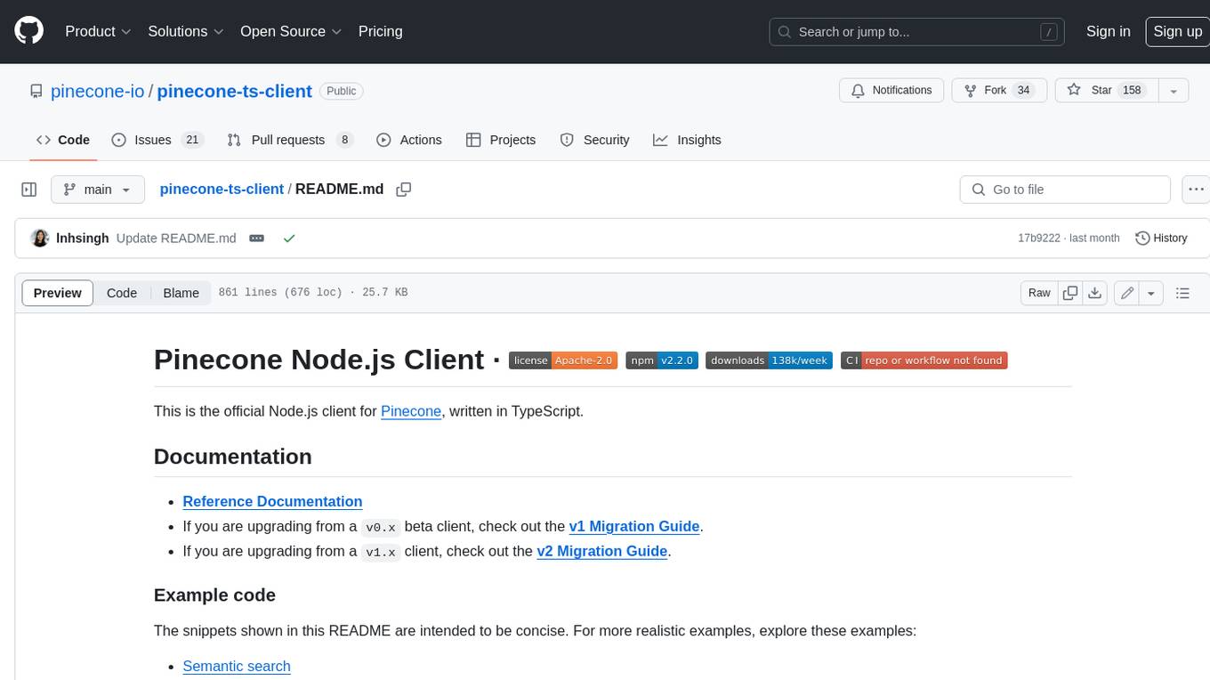
Task: Open the pinecone-io owner link
Action: [x=97, y=91]
